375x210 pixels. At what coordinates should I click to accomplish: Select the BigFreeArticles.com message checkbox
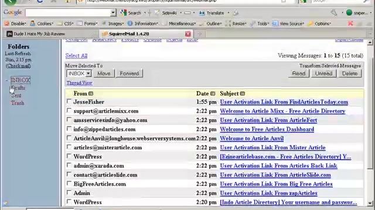69,183
